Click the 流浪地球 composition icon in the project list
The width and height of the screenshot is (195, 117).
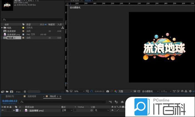click(5, 31)
